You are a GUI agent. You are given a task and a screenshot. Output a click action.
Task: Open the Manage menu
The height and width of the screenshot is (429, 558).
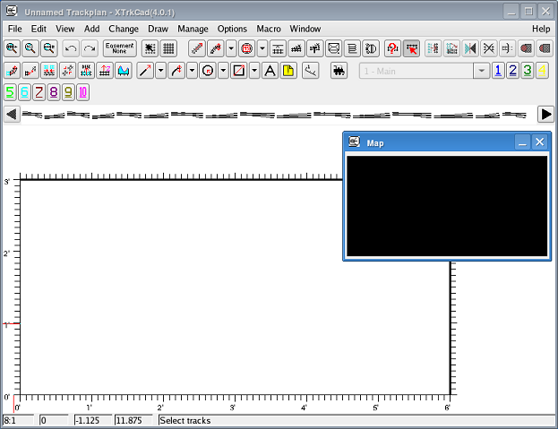click(193, 29)
